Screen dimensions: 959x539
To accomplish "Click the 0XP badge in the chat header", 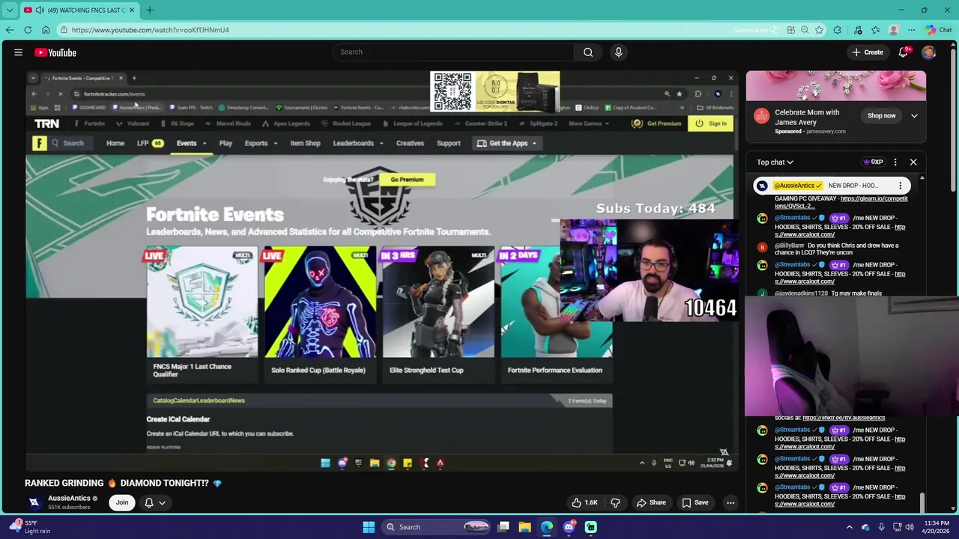I will [874, 162].
